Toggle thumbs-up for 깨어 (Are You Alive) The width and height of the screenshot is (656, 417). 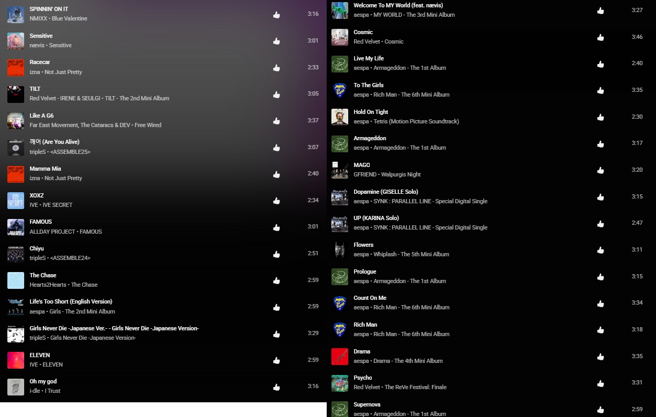point(276,148)
